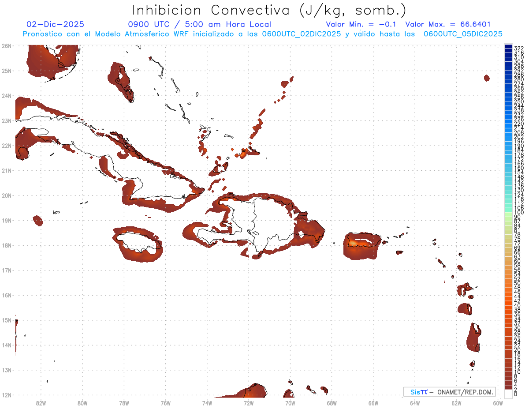The width and height of the screenshot is (529, 409).
Task: Click the latitude label '13N'
Action: (6, 370)
